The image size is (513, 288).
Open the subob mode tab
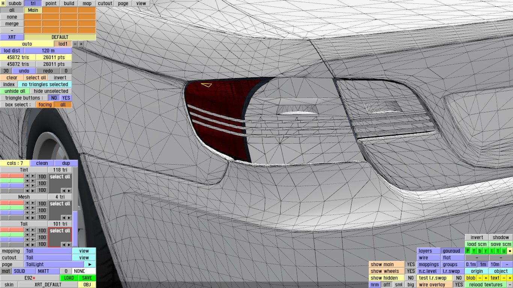point(15,3)
